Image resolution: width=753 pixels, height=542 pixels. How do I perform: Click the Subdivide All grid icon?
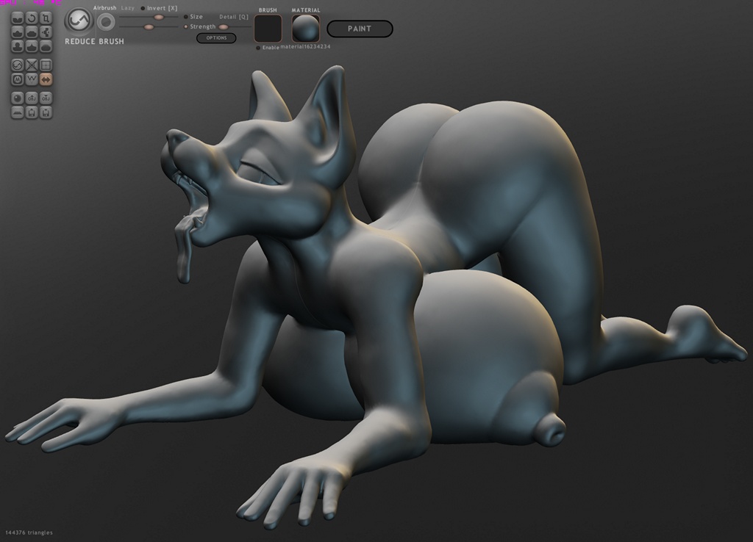point(46,65)
